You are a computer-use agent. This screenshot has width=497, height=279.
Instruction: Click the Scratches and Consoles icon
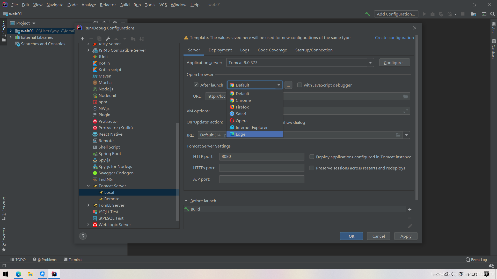17,44
